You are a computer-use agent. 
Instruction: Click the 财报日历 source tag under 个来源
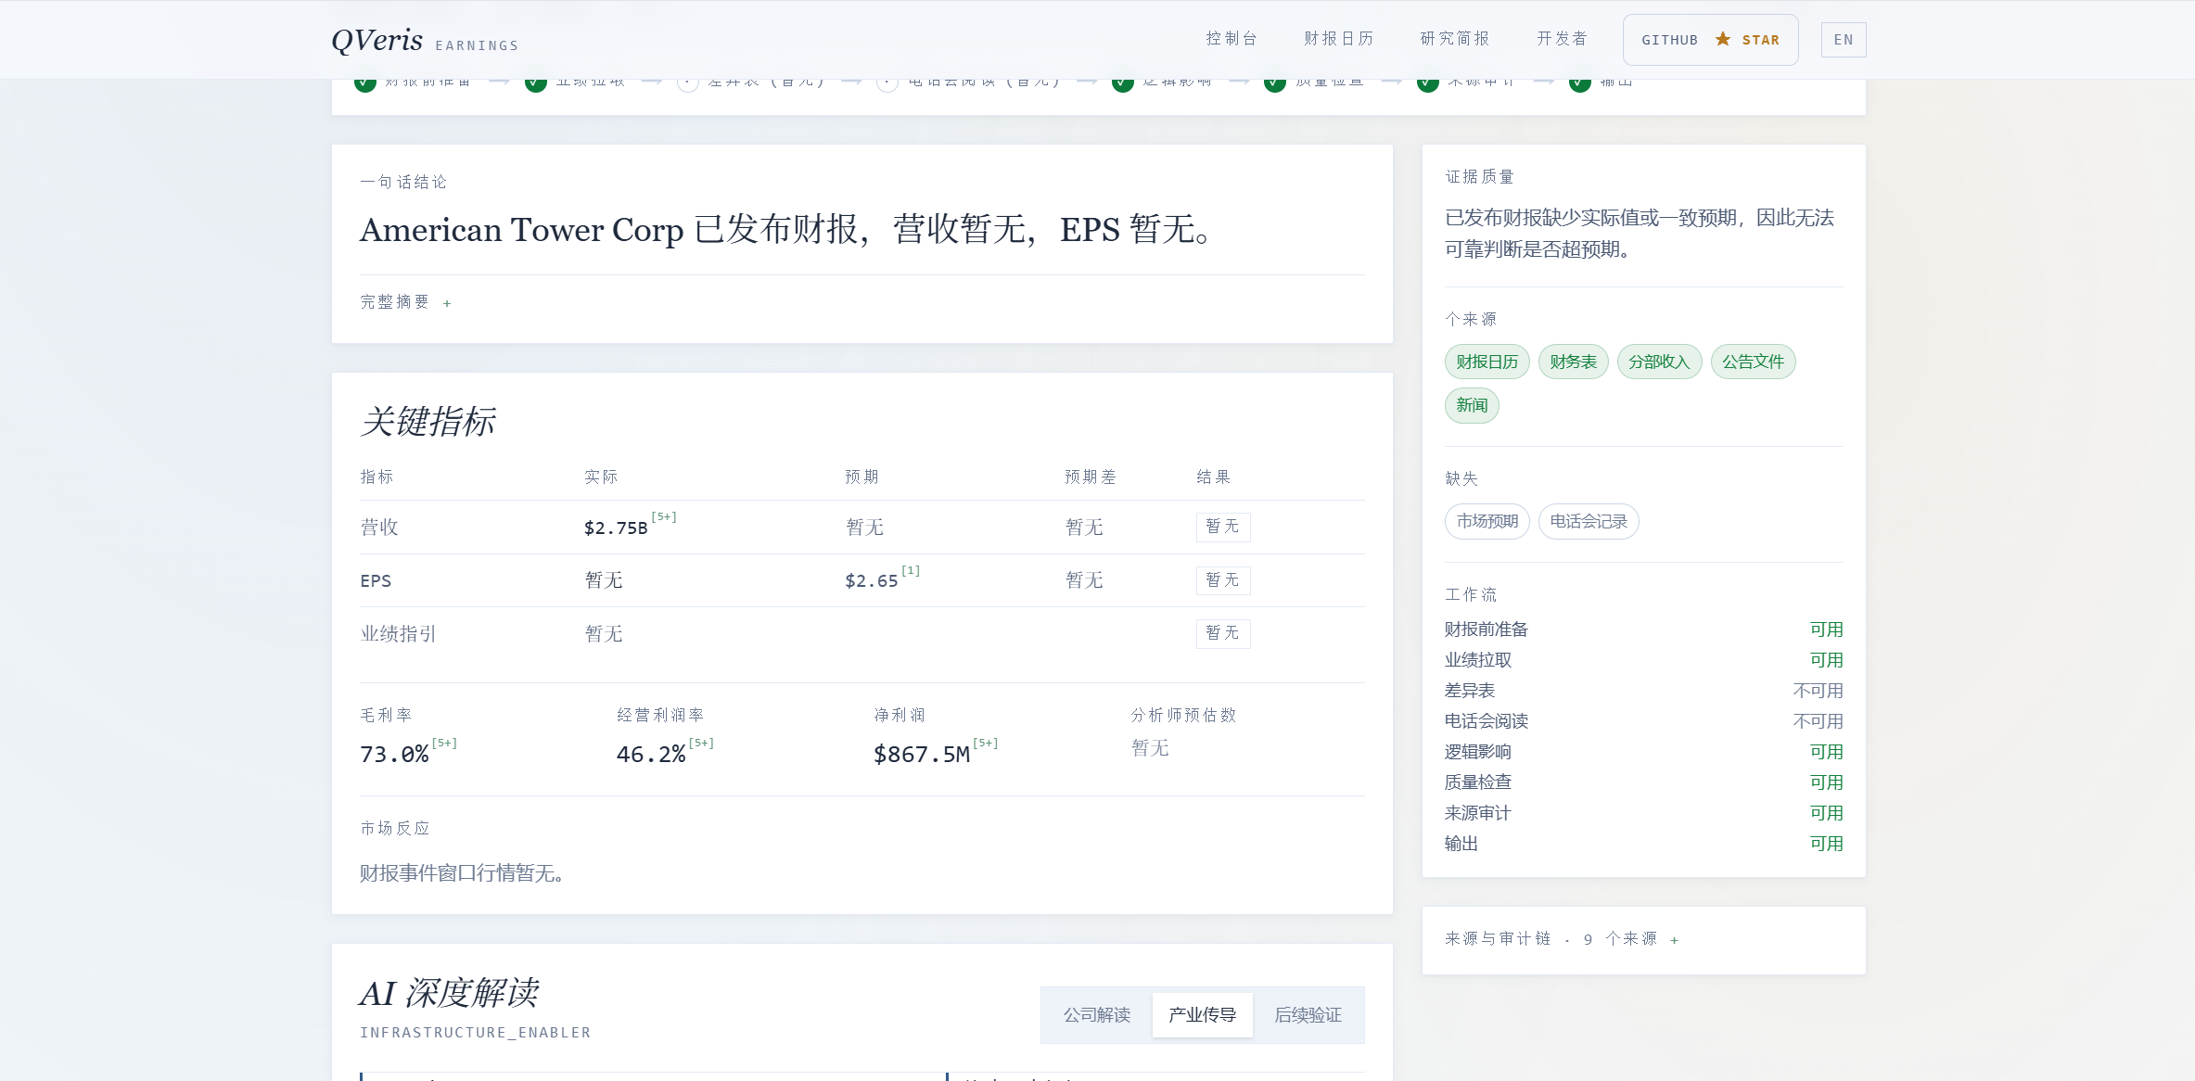coord(1487,362)
